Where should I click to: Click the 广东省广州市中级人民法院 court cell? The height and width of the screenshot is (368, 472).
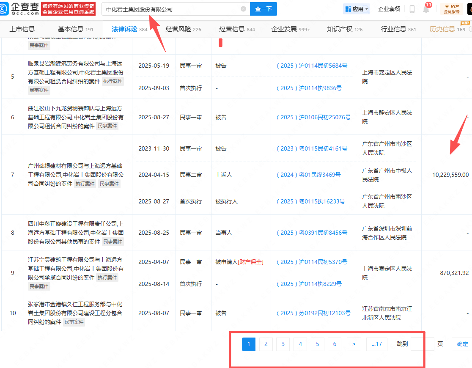pyautogui.click(x=387, y=175)
